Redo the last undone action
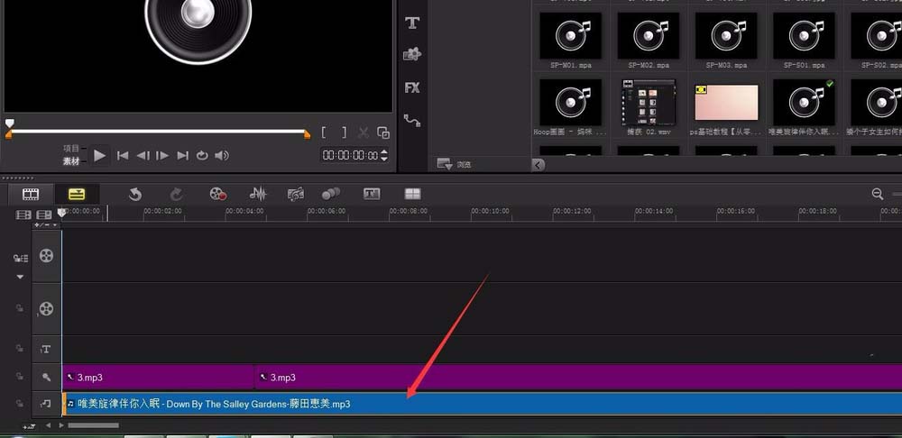Screen dimensions: 902x438 (x=177, y=195)
